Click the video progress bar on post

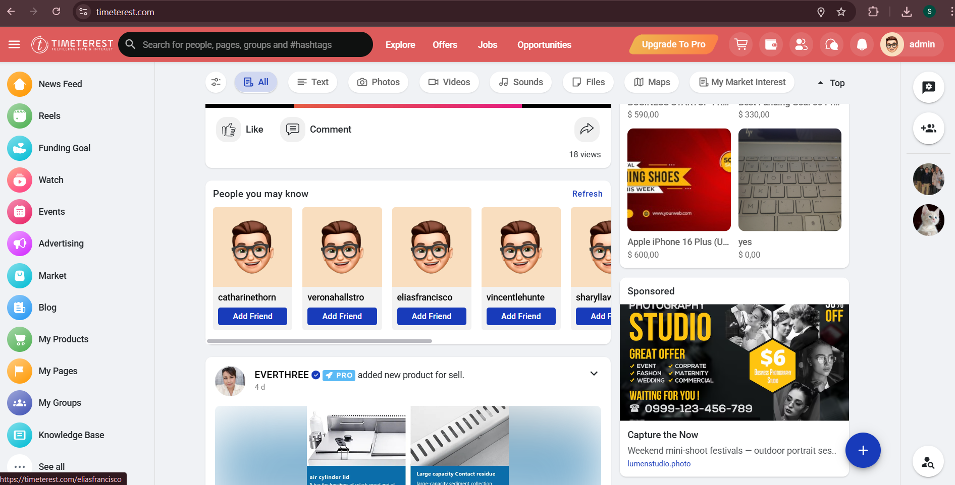pyautogui.click(x=408, y=106)
